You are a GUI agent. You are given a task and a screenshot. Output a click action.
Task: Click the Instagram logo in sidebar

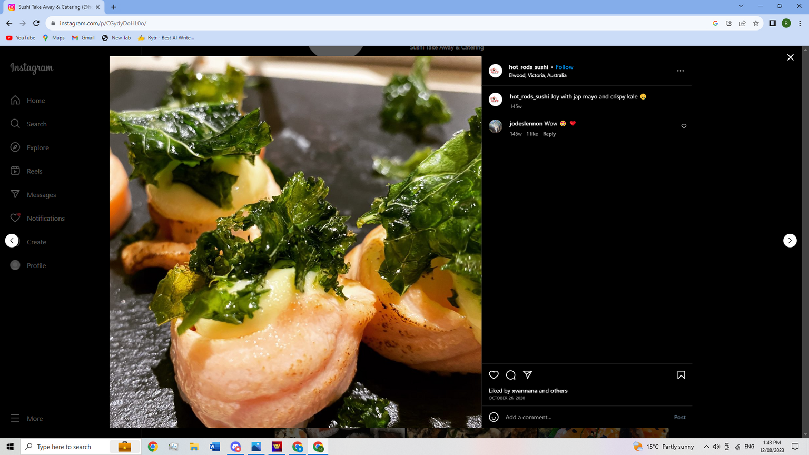point(32,68)
